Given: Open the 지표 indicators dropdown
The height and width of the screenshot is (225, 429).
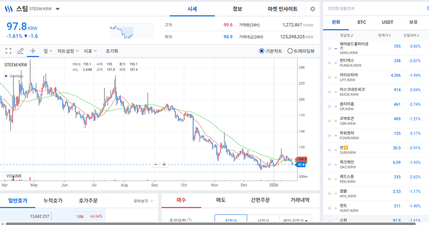Looking at the screenshot, I should 90,51.
